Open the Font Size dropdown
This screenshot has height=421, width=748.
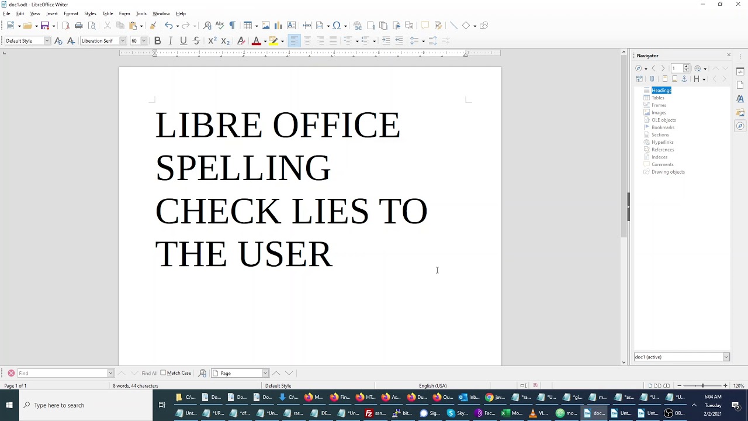point(144,41)
